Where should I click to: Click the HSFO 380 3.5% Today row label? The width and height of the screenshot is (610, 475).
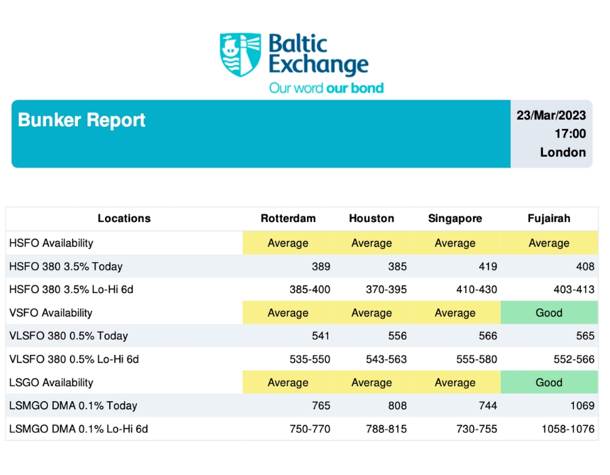click(x=66, y=266)
